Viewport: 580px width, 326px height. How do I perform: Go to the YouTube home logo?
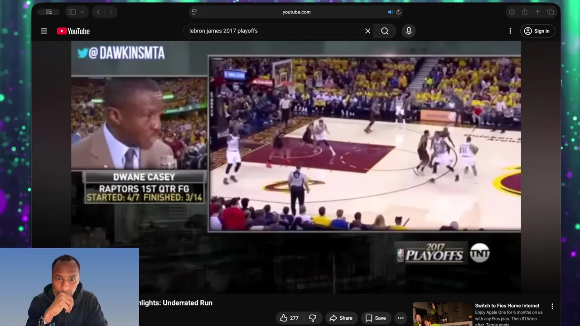tap(73, 31)
